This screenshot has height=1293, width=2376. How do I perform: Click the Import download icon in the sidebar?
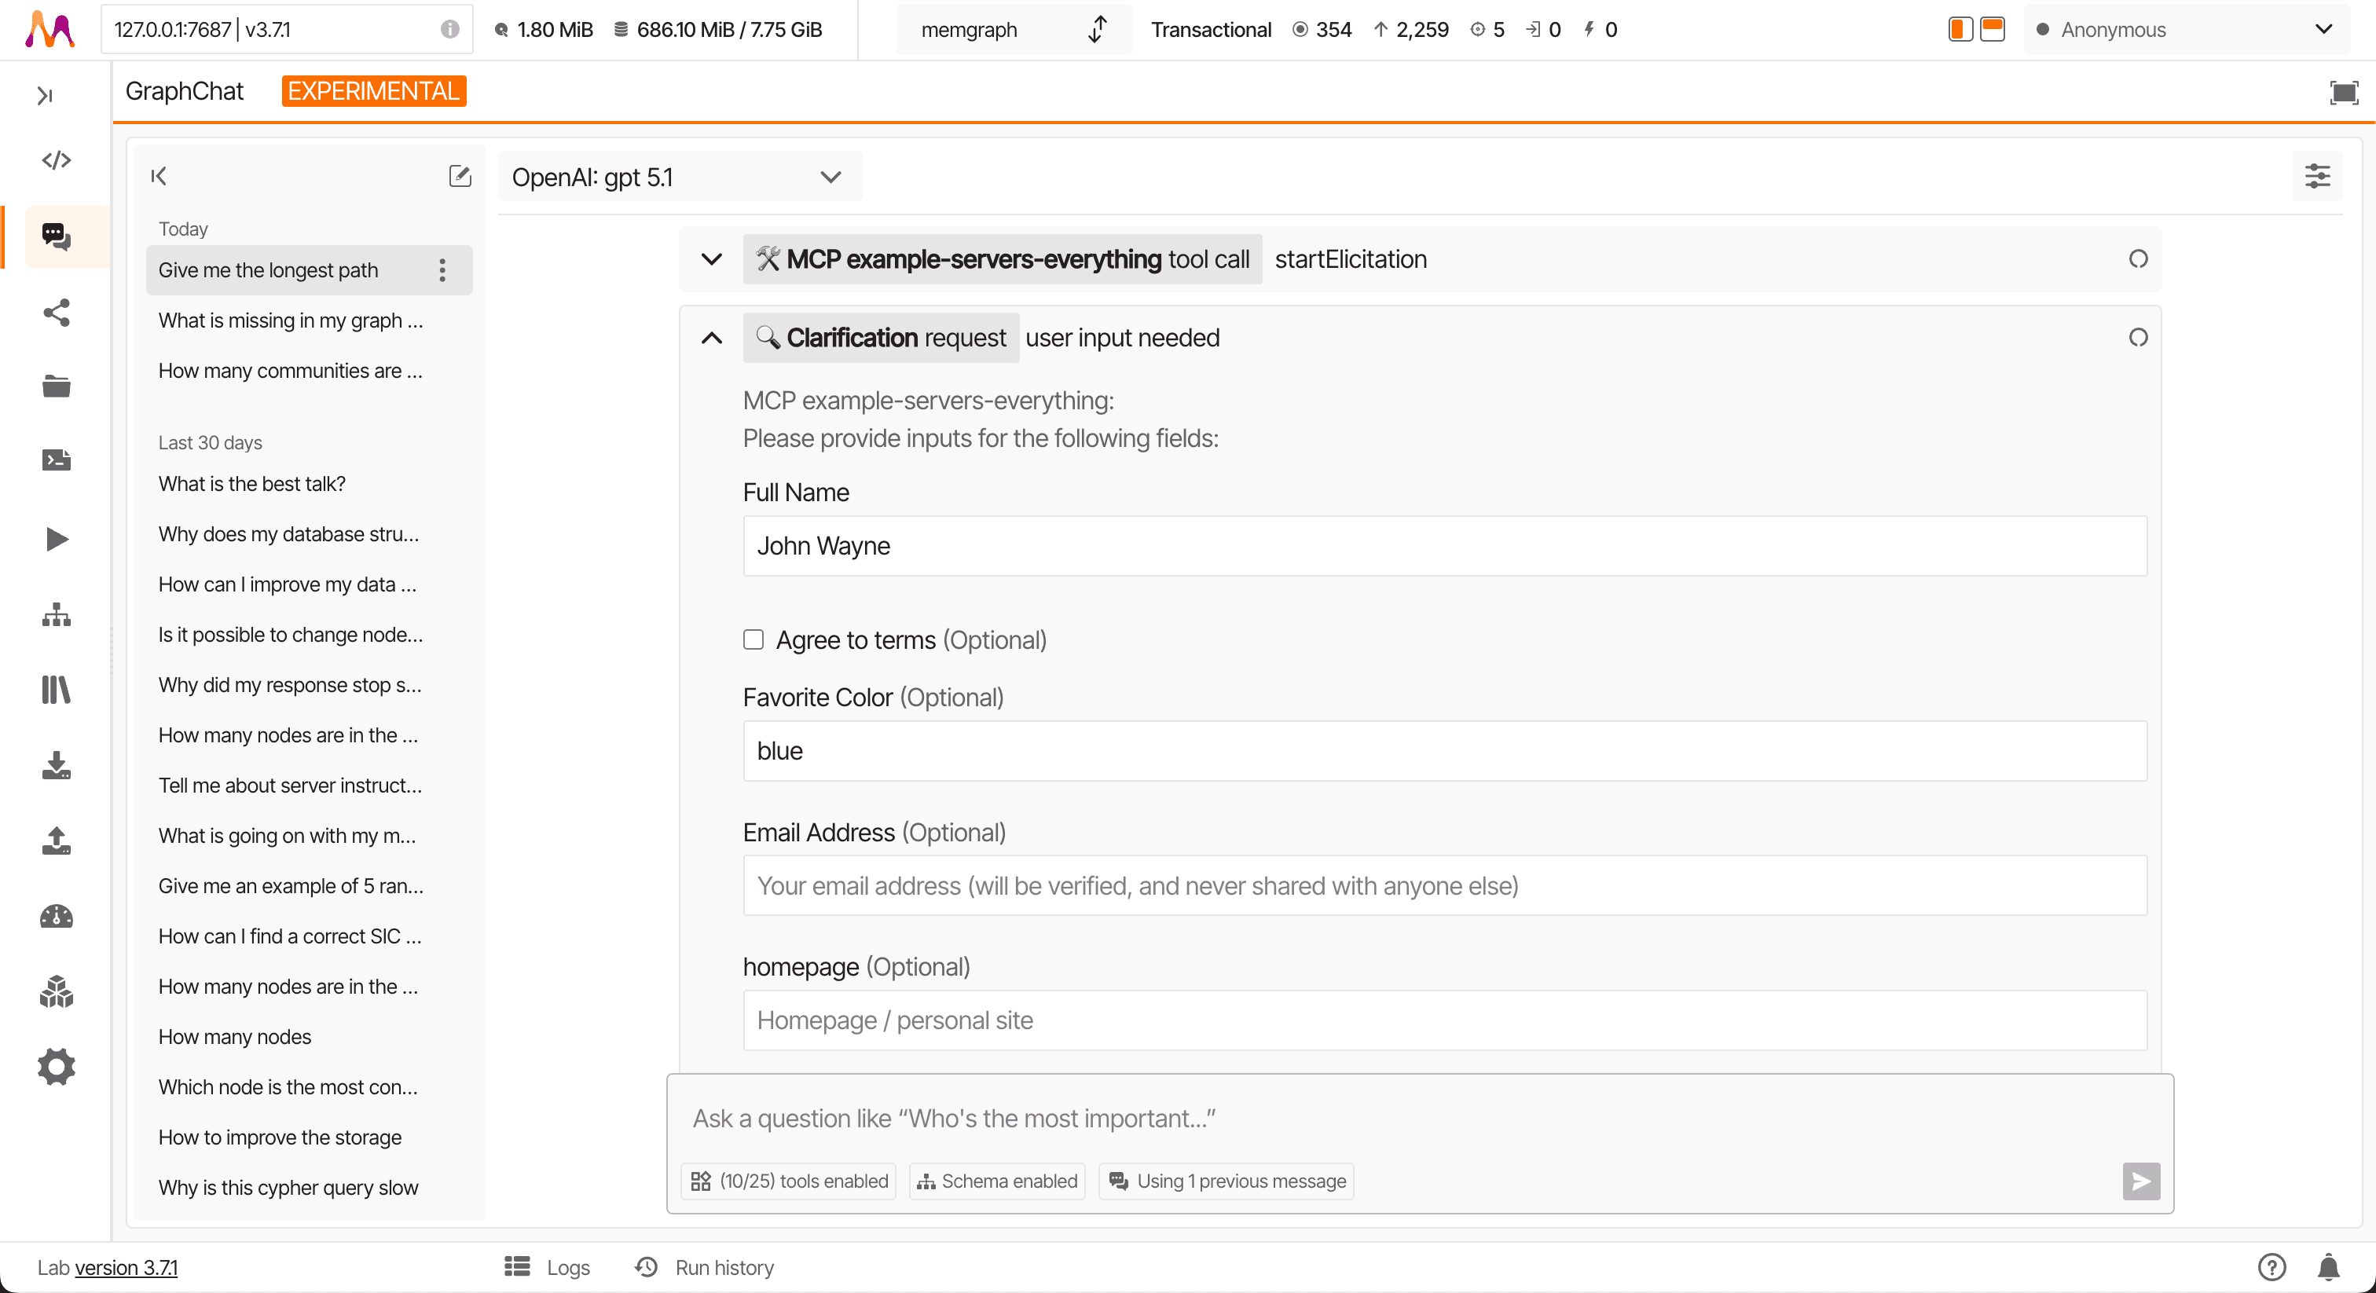(x=57, y=764)
